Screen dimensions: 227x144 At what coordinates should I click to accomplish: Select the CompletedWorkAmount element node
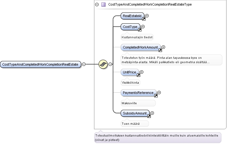(x=141, y=47)
